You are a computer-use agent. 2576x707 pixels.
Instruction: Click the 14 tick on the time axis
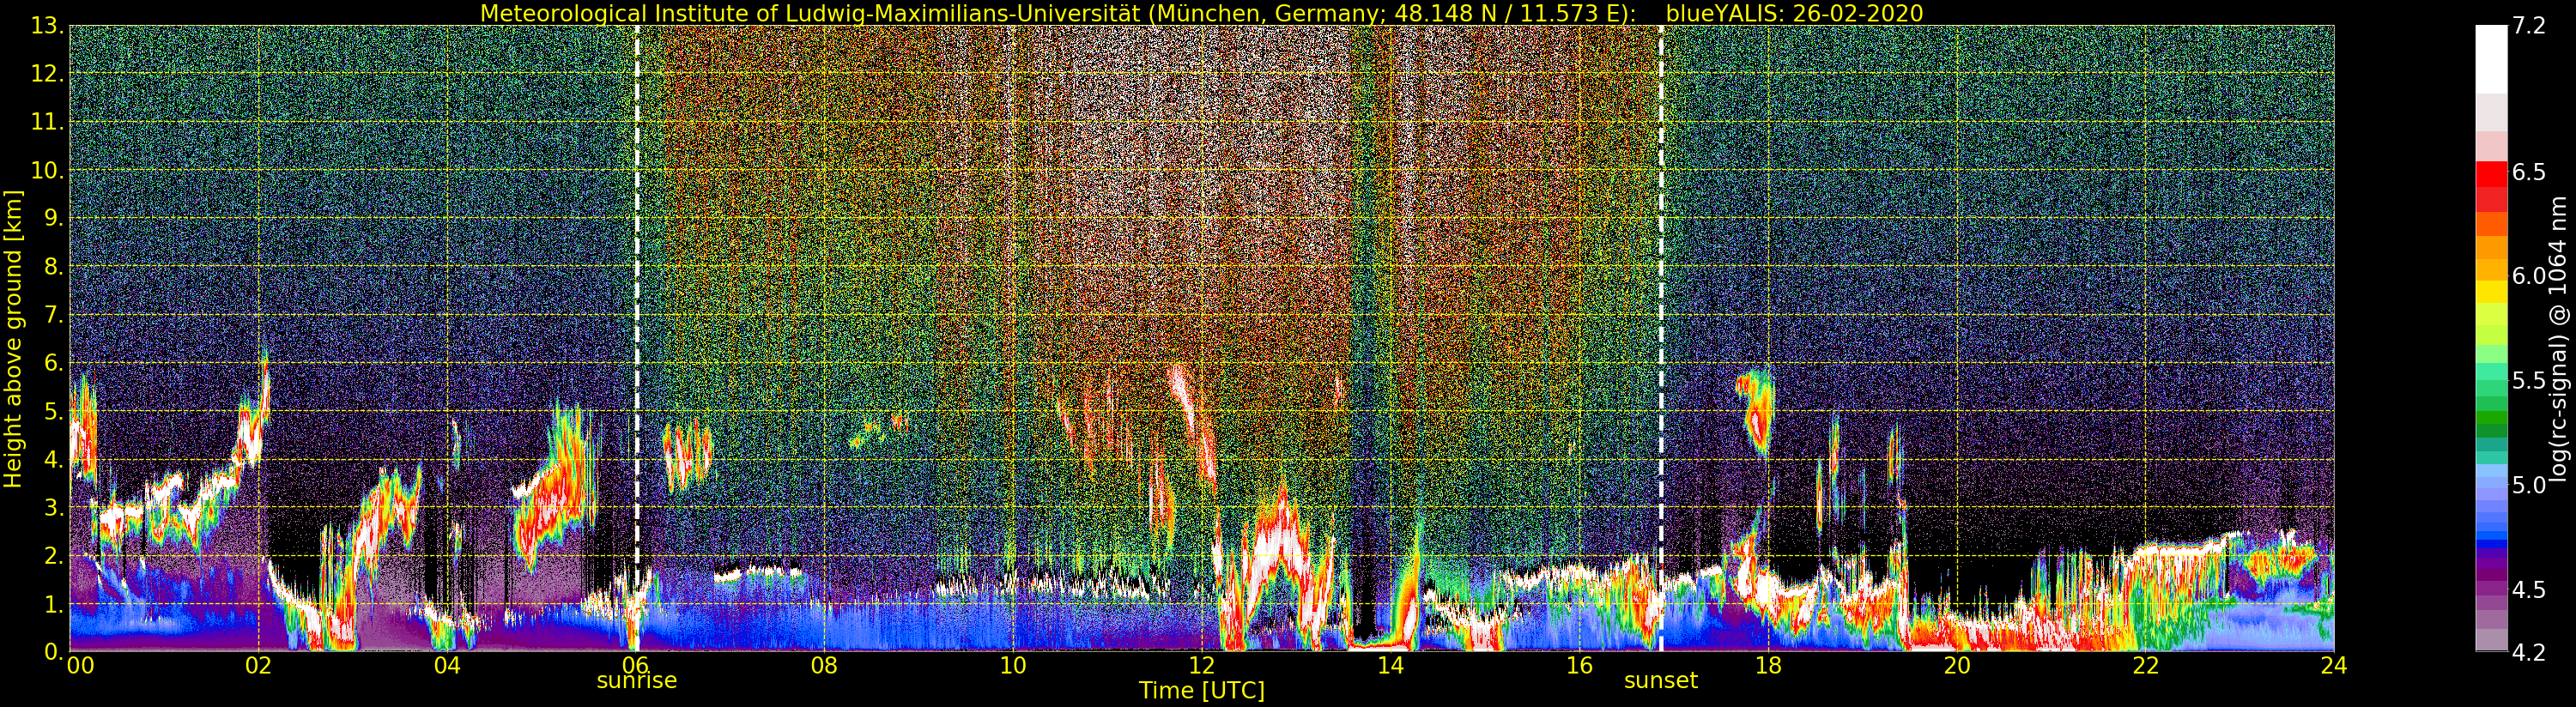tap(1390, 665)
